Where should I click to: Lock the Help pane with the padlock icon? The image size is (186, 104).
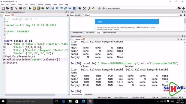click(x=181, y=15)
